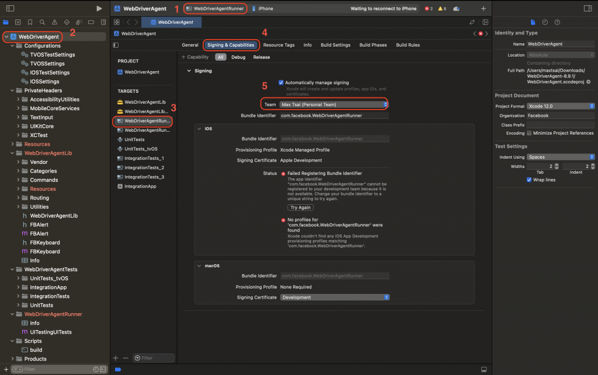Collapse the Signing section

(x=189, y=71)
